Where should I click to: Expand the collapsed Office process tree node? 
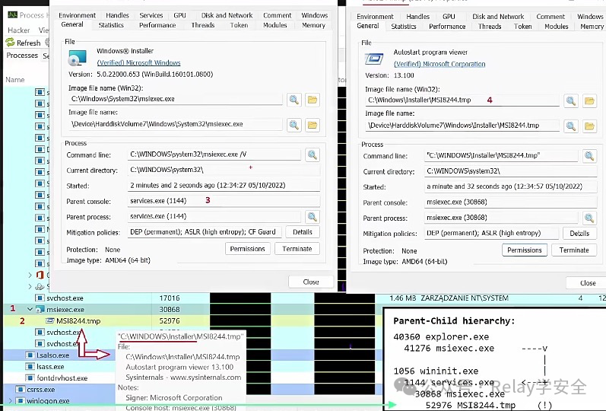(30, 276)
